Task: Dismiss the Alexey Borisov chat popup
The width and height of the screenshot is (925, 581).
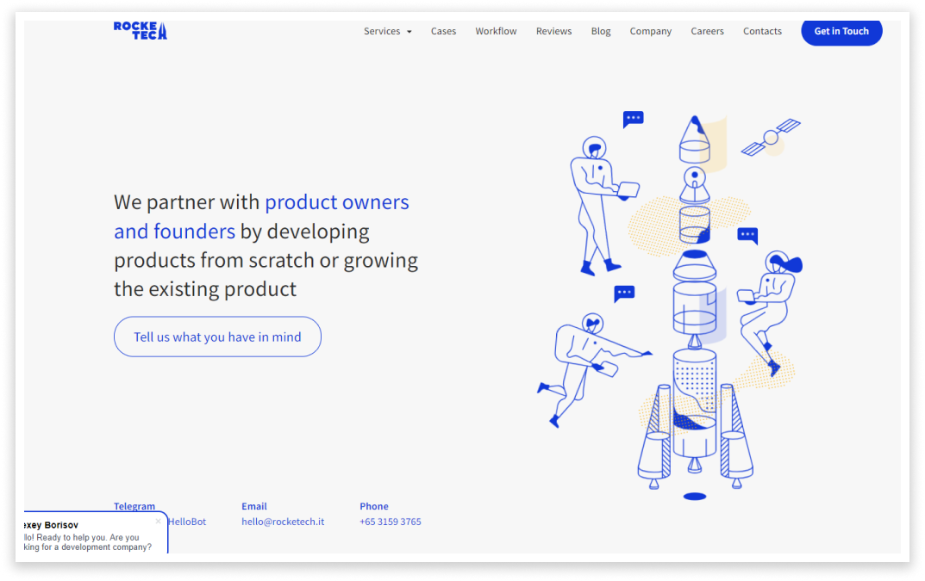Action: [x=158, y=520]
